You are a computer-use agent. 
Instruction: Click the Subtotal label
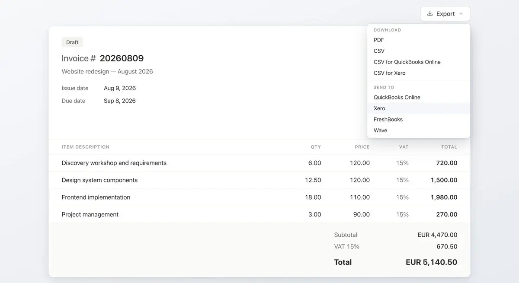click(346, 235)
